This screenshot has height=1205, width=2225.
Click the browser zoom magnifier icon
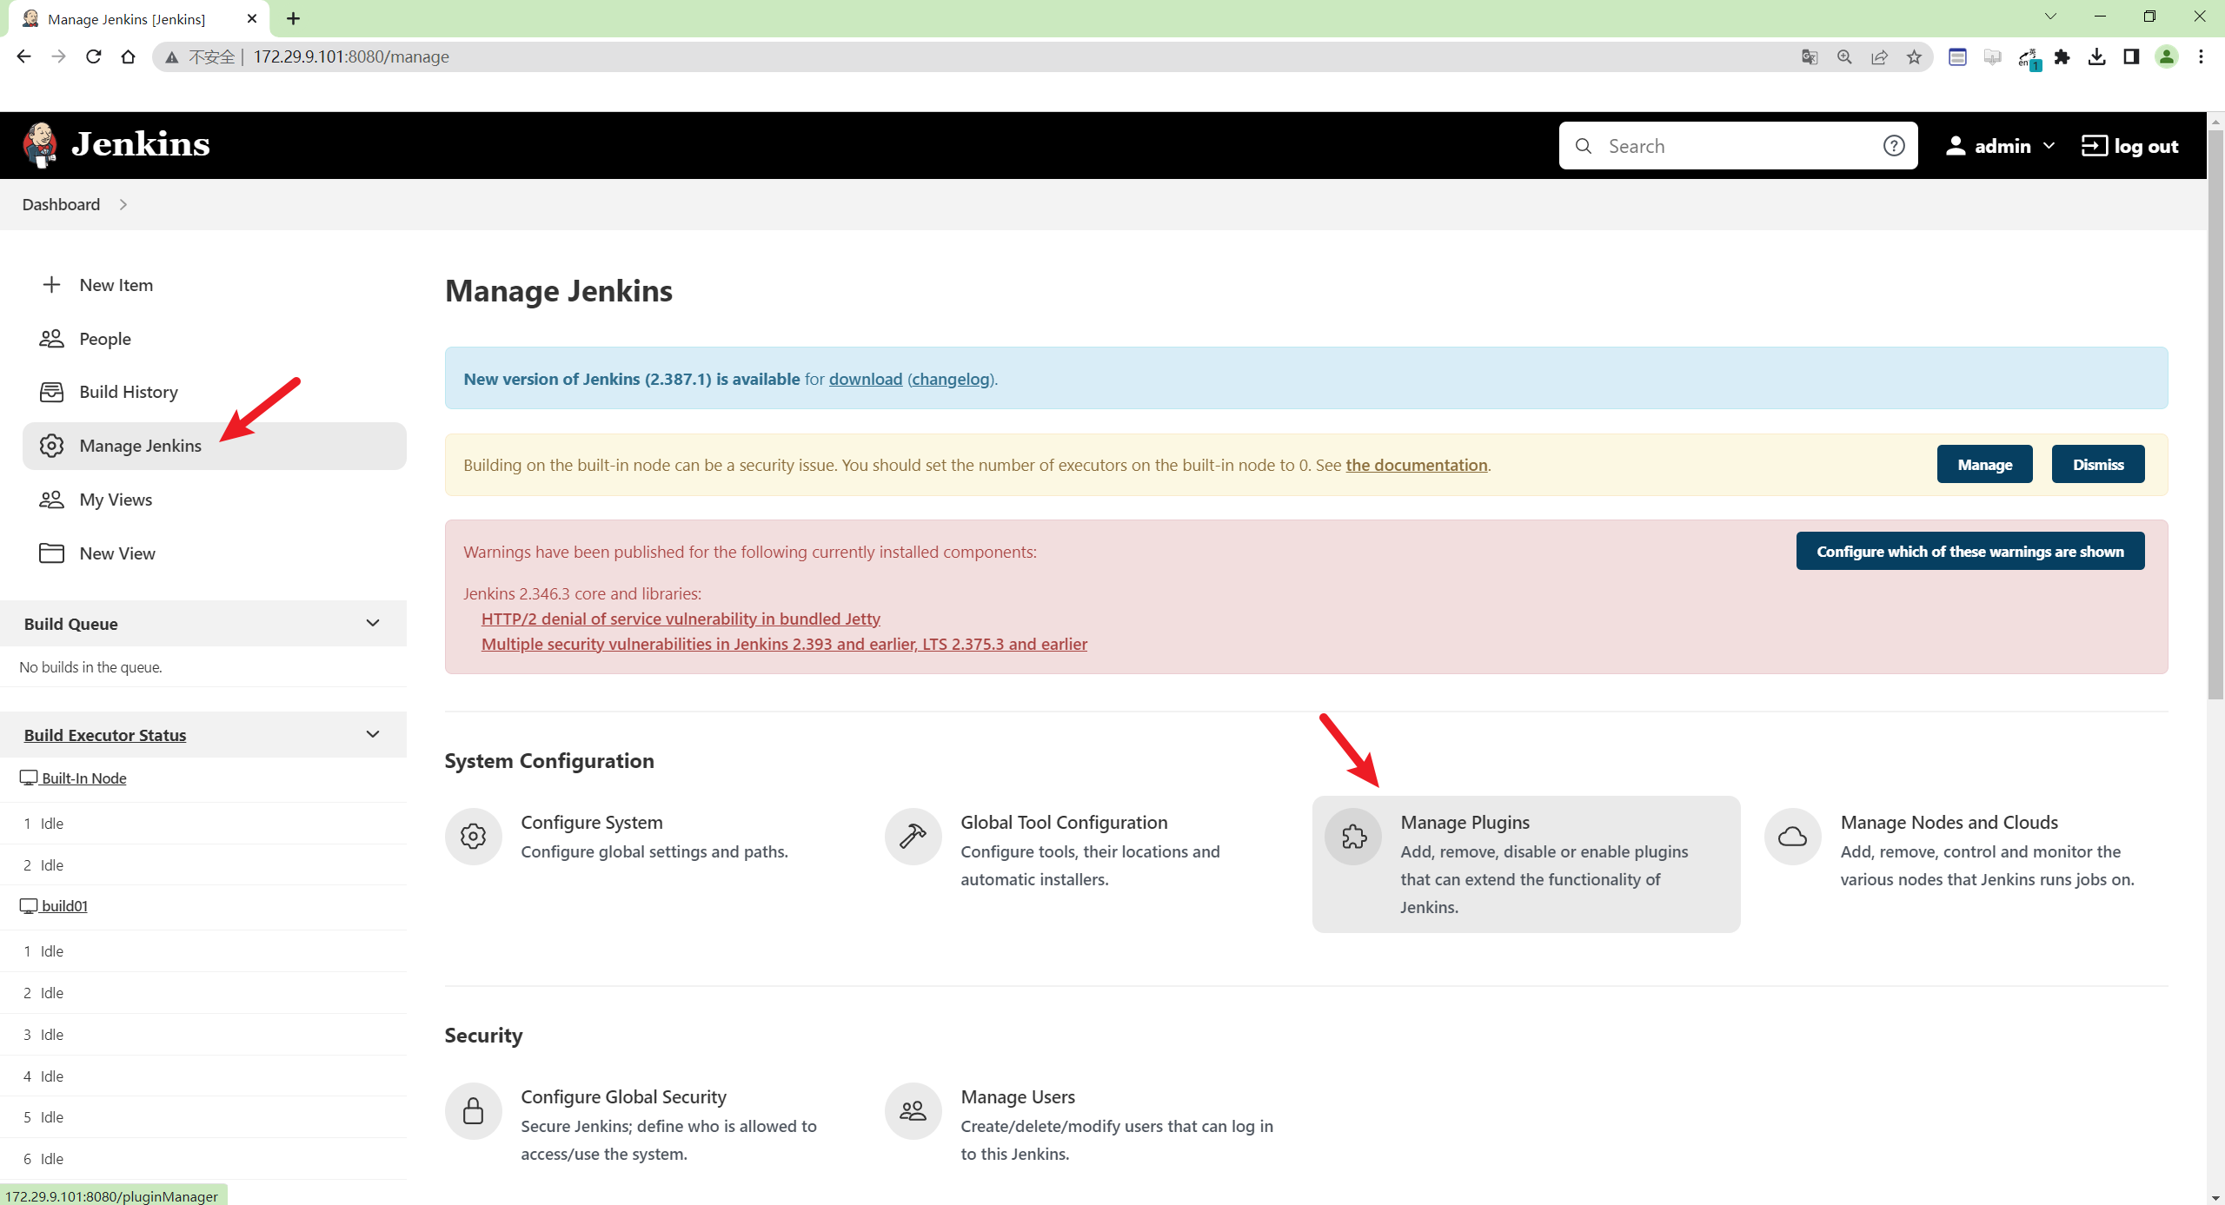pos(1844,57)
